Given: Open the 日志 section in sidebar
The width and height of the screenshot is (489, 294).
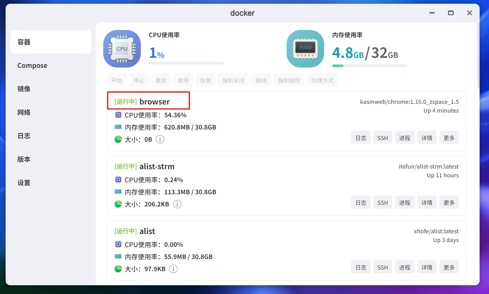Looking at the screenshot, I should pyautogui.click(x=51, y=136).
